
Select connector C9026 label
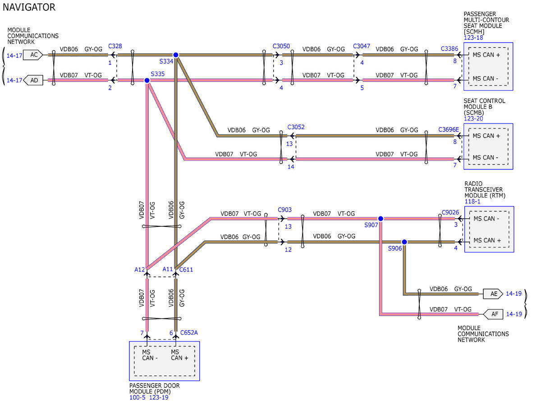pyautogui.click(x=450, y=212)
